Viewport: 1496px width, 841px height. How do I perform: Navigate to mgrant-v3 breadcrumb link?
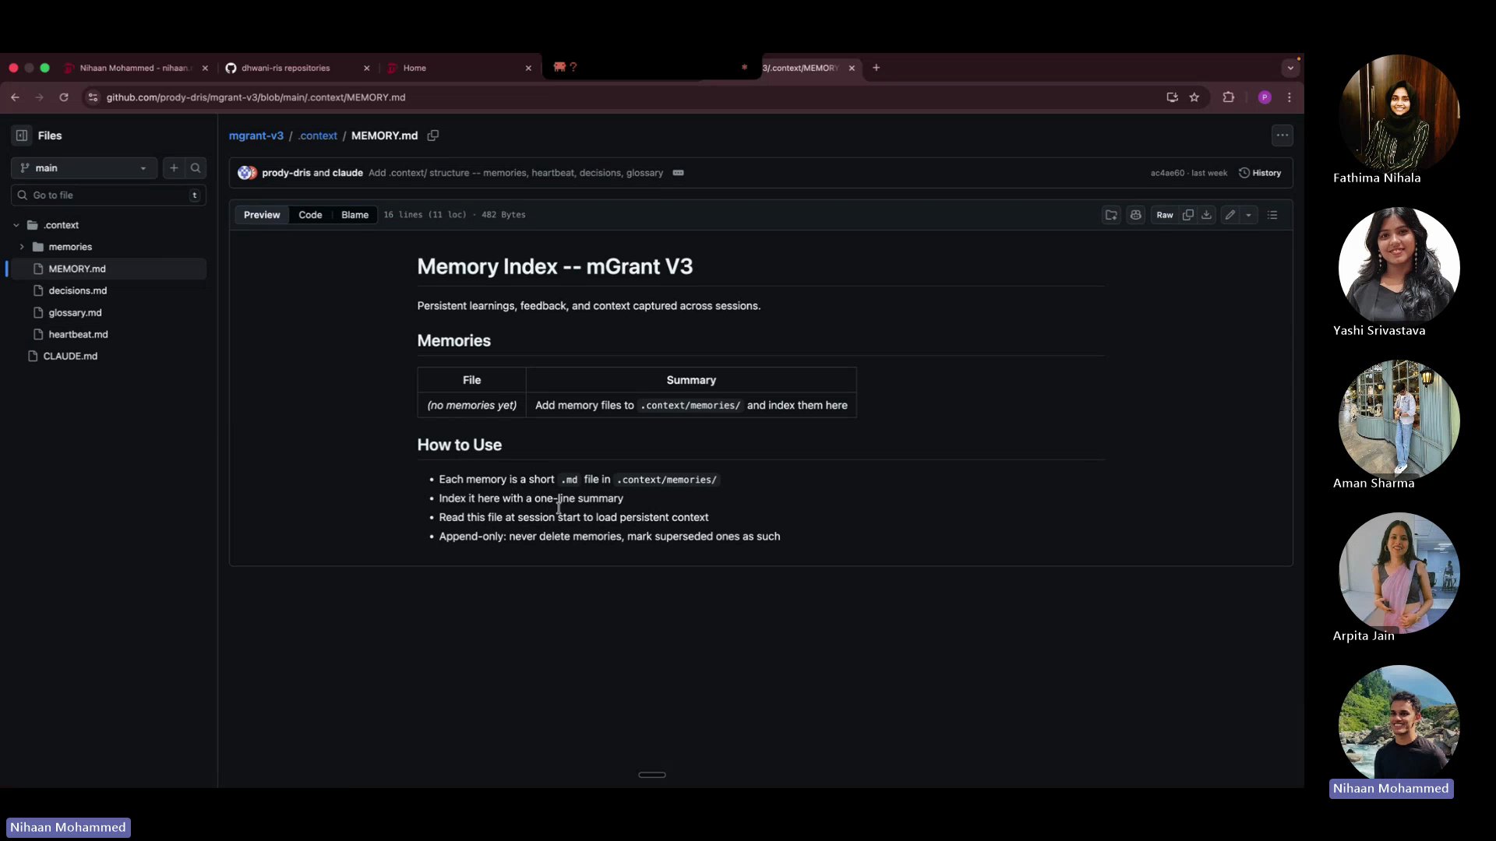256,135
